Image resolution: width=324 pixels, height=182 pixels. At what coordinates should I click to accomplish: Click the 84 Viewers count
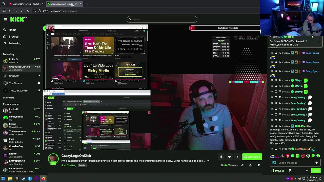coord(229,165)
